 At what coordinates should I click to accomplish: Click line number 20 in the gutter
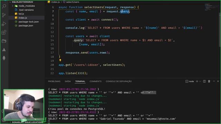pyautogui.click(x=52, y=65)
